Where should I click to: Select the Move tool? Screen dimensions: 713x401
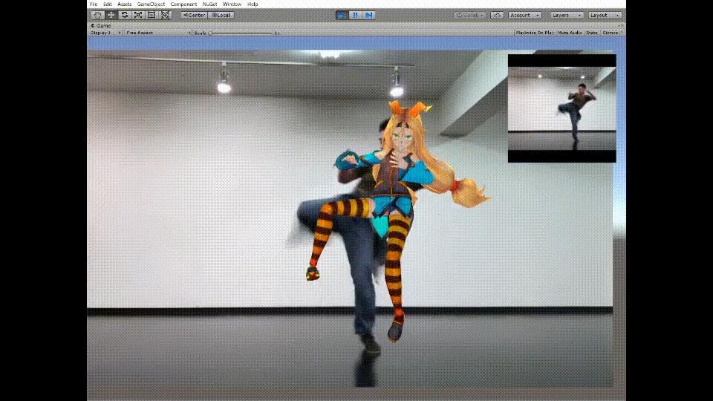click(x=111, y=15)
